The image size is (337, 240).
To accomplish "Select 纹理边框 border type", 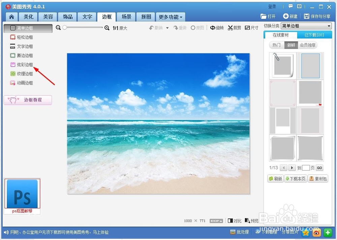I will tap(22, 74).
